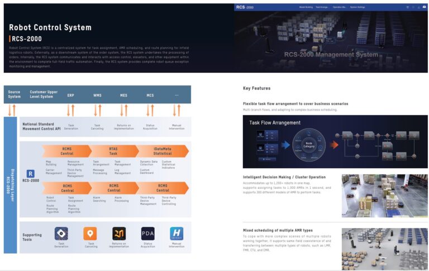Click the Task Generation supporting tool icon
This screenshot has height=271, width=429.
(61, 234)
